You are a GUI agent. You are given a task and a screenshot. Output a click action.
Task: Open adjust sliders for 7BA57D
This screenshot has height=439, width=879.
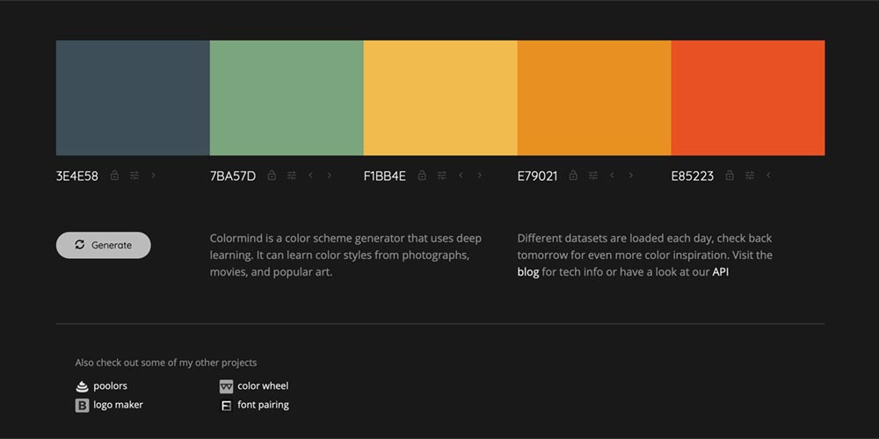[291, 176]
